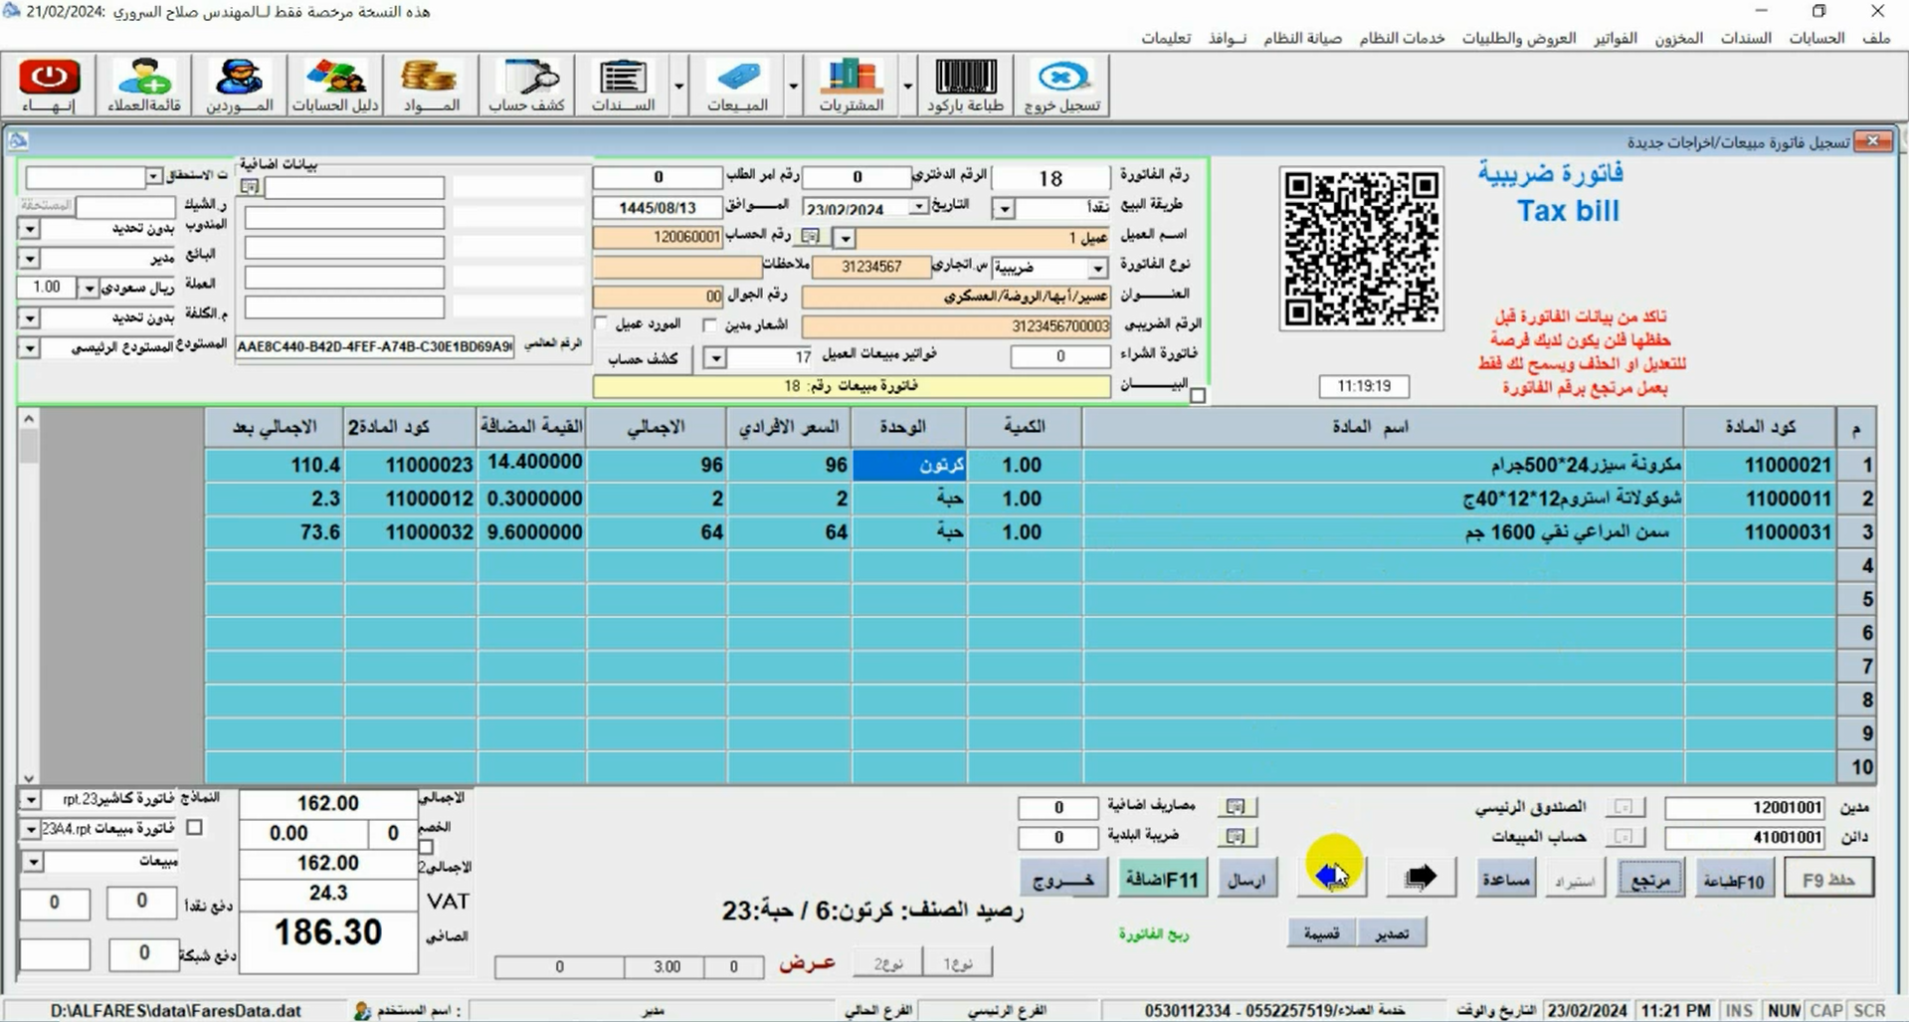The image size is (1909, 1022).
Task: Click the black right arrow navigation button
Action: point(1421,877)
